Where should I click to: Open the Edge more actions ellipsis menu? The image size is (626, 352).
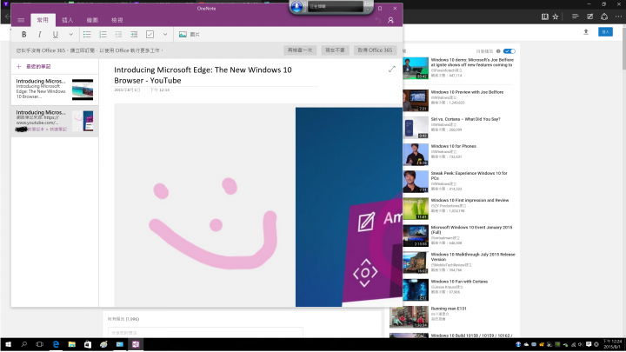point(618,17)
